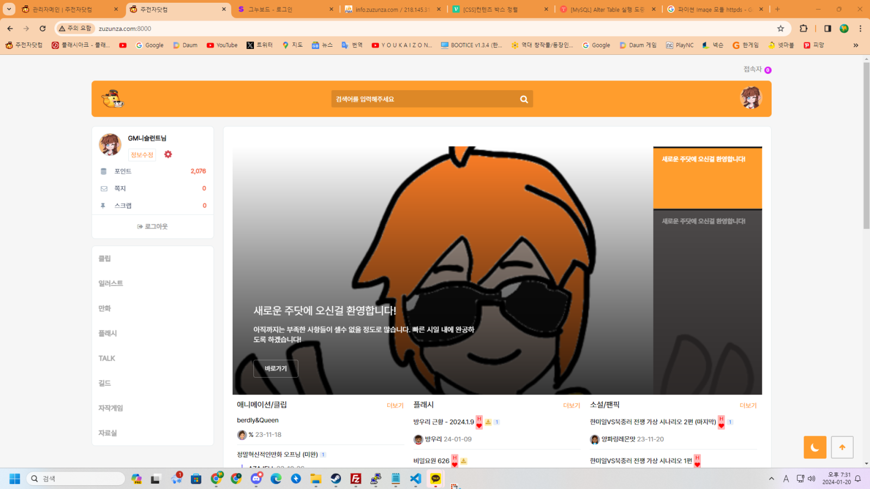Expand hidden bookmarks with double chevron
This screenshot has height=489, width=870.
click(855, 45)
